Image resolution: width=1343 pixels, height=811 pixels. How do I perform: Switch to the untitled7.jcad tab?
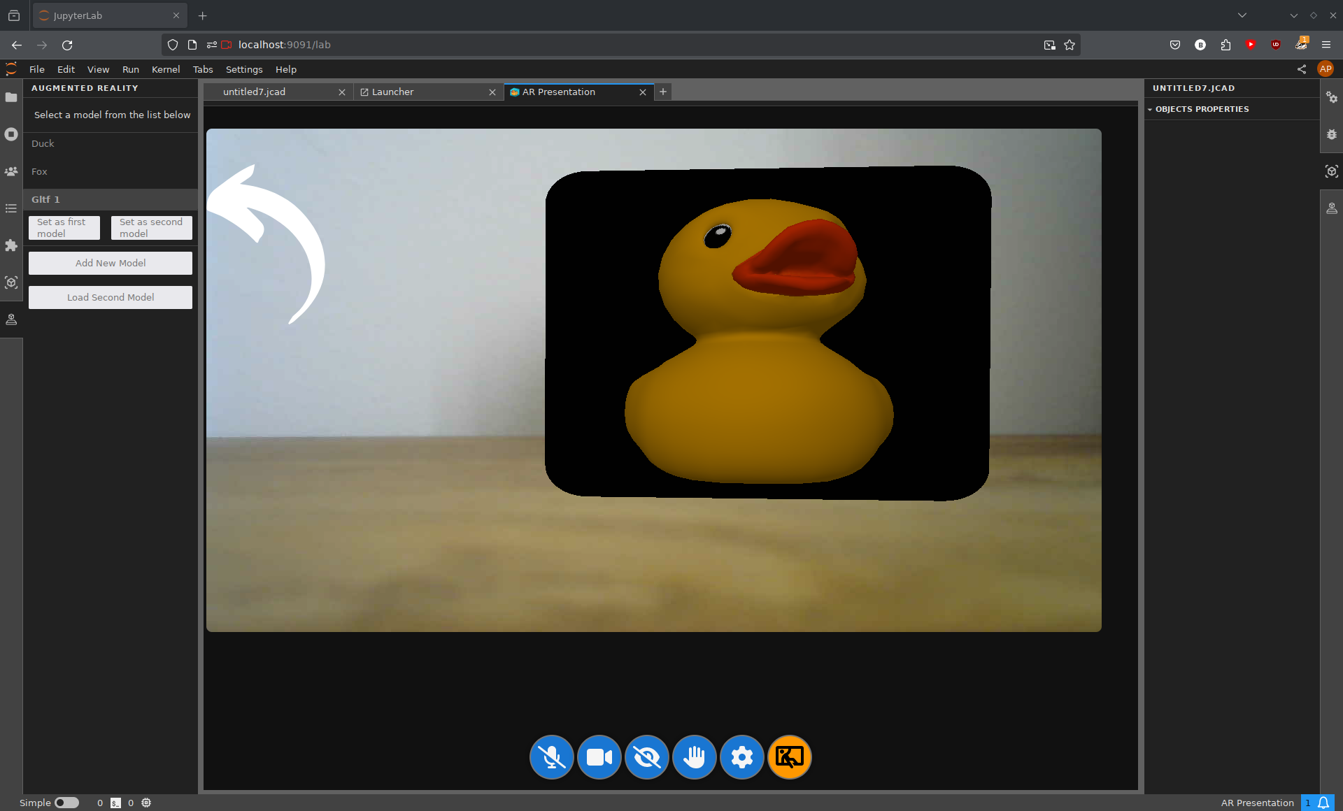255,92
